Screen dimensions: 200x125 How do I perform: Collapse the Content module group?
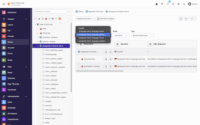coord(26,19)
